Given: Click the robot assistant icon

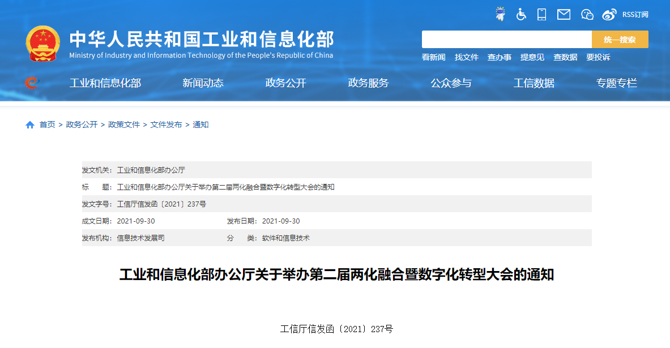Looking at the screenshot, I should (500, 14).
